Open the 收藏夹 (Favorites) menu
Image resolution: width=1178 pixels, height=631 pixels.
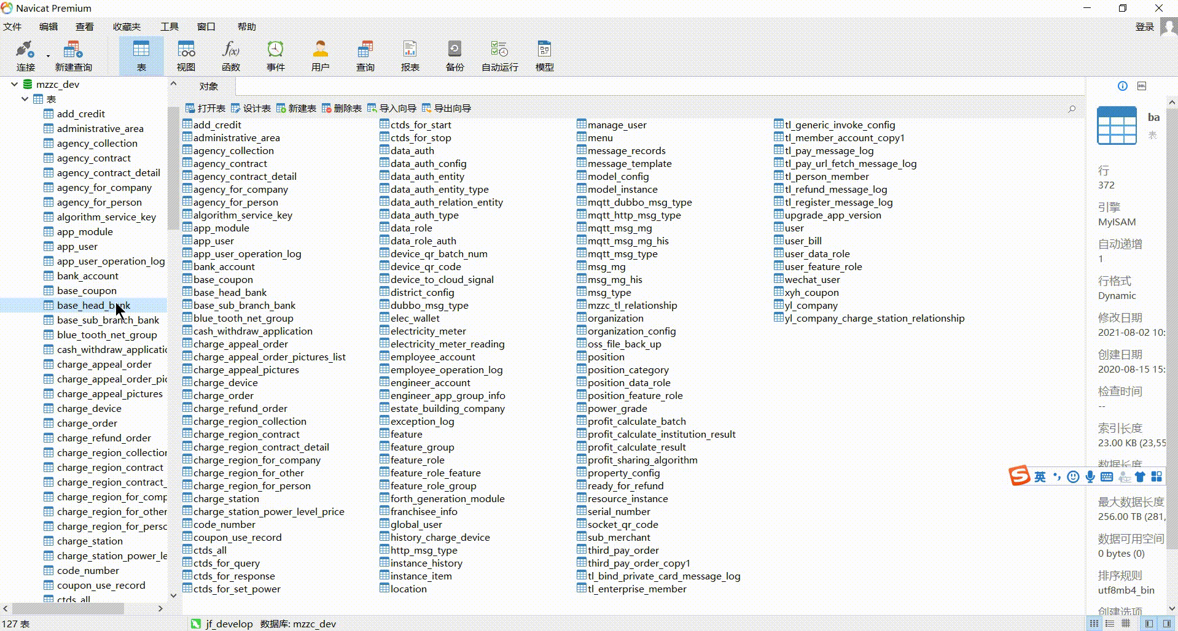(127, 26)
